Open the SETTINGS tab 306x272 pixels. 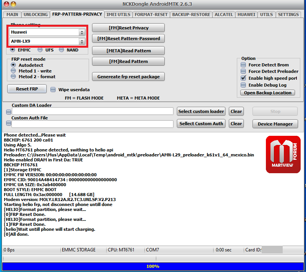click(288, 14)
